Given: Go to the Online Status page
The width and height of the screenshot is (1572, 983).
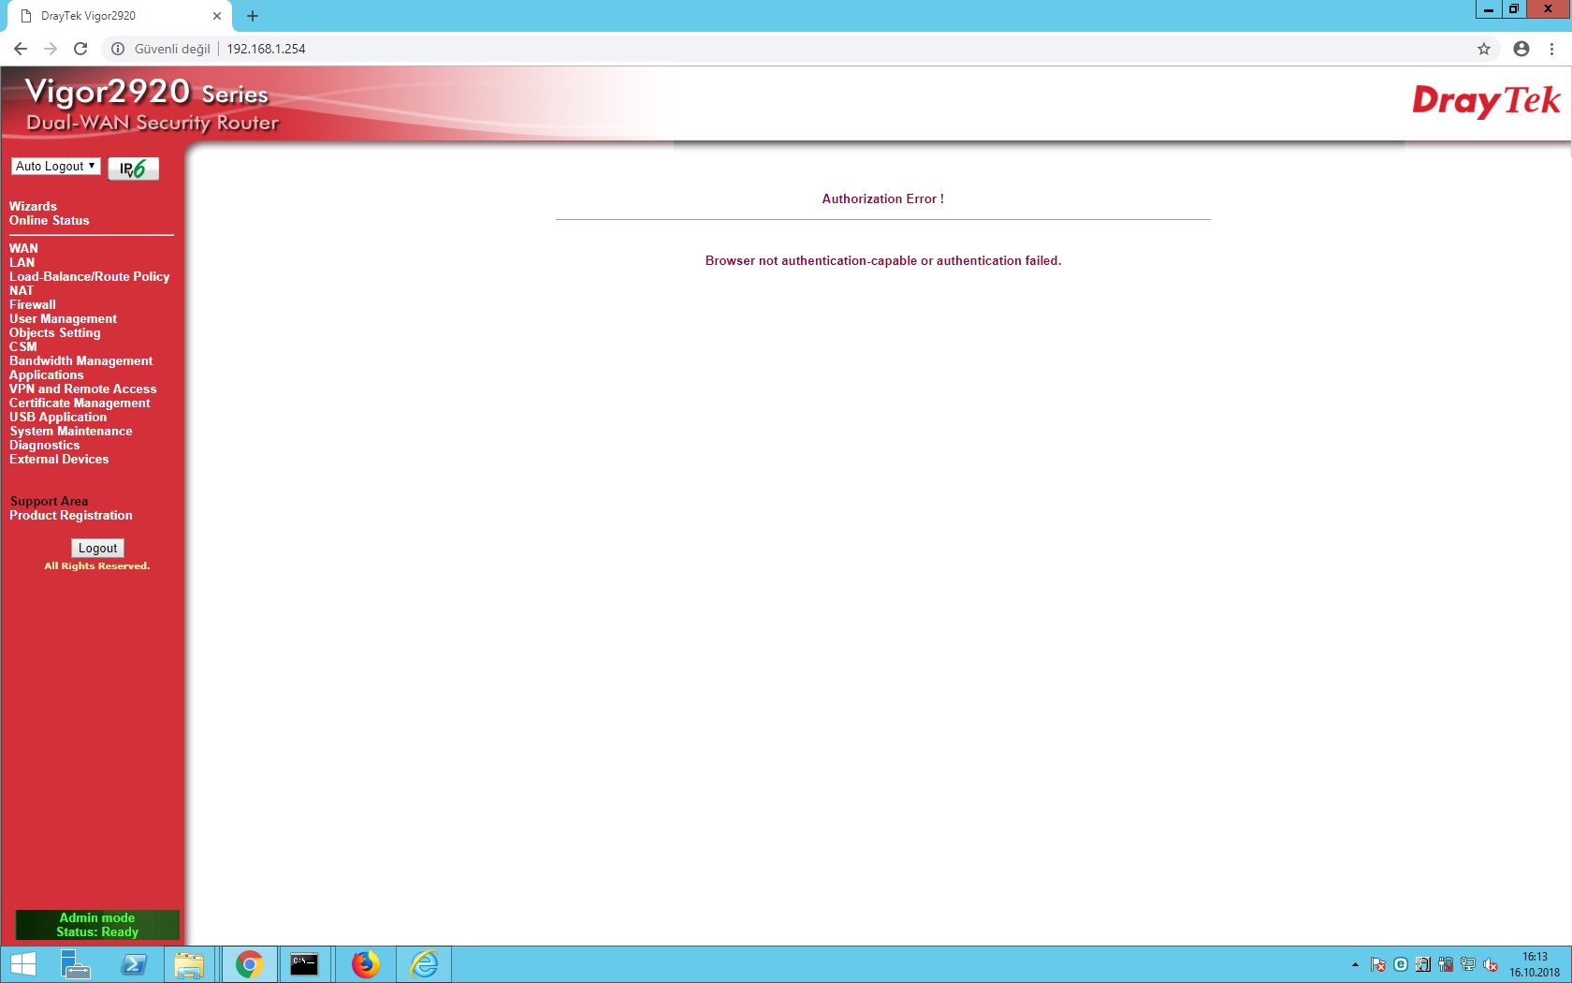Looking at the screenshot, I should pos(50,220).
